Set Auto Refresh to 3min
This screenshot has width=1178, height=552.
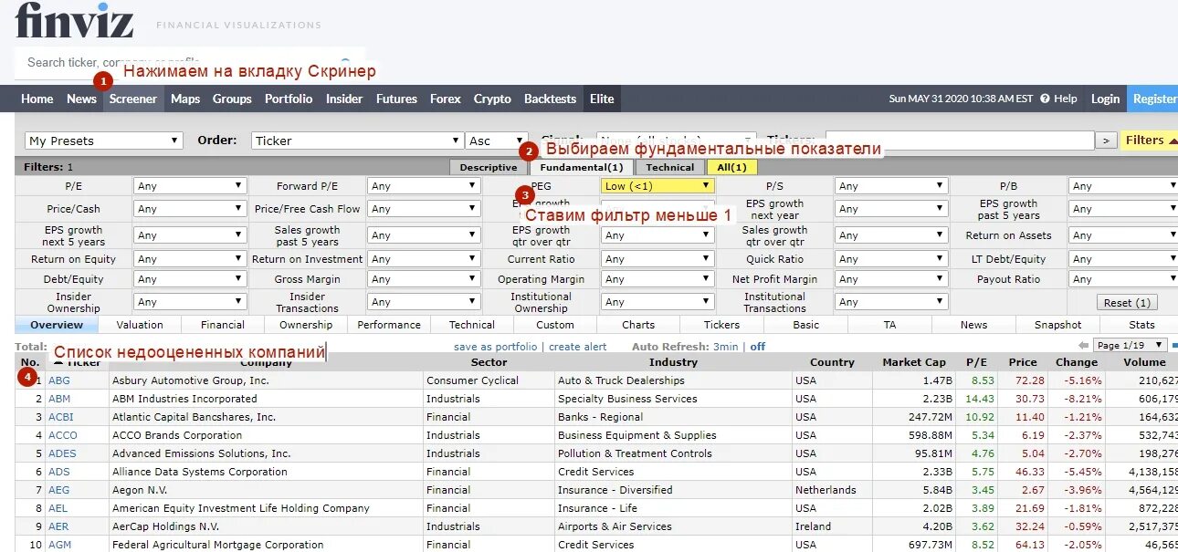coord(726,347)
